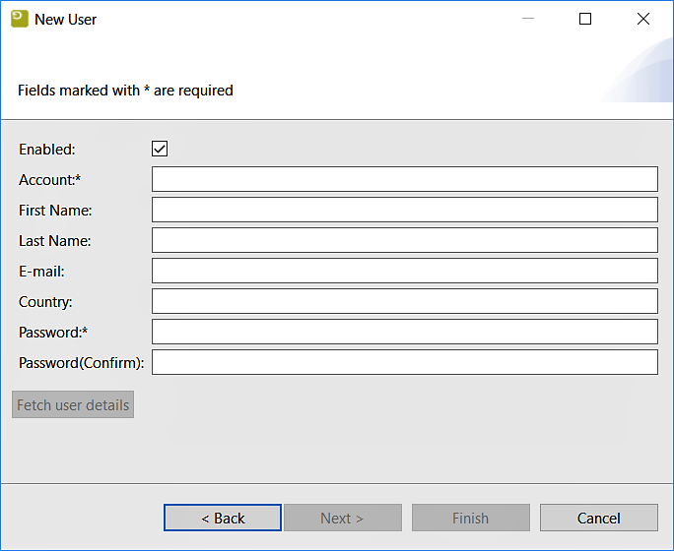Click the Enabled label text
Viewport: 674px width, 551px height.
(46, 150)
